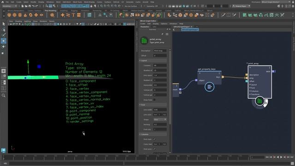295x166 pixels.
Task: Click the Multi-Cut knife shelf icon
Action: pyautogui.click(x=223, y=15)
